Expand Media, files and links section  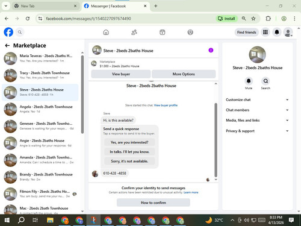pyautogui.click(x=257, y=120)
